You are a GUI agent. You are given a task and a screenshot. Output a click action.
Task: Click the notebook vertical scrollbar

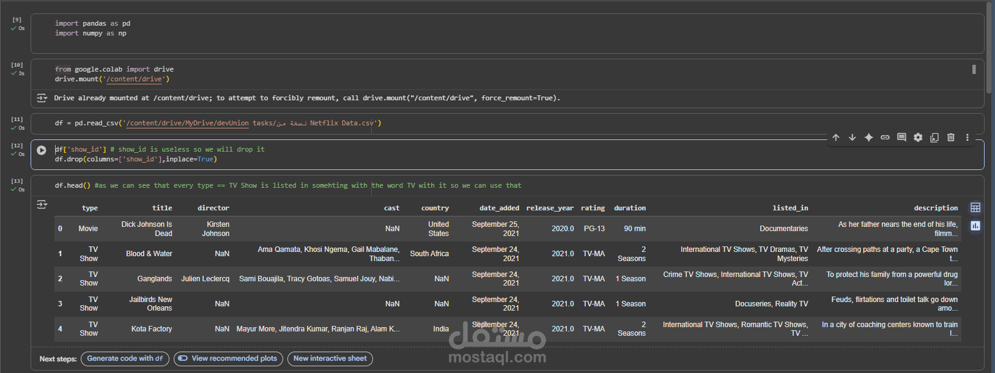tap(989, 47)
